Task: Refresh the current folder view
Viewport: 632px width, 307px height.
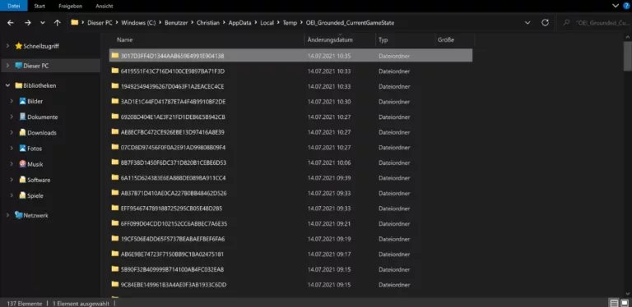Action: click(545, 23)
